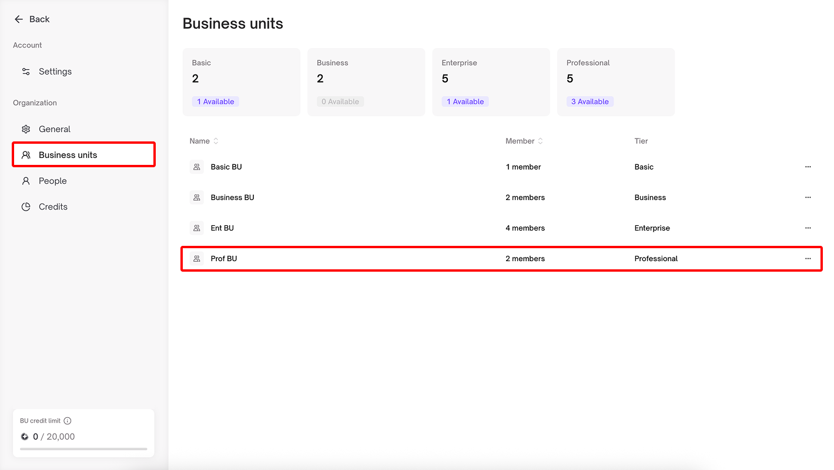This screenshot has height=470, width=834.
Task: Click the Ent BU group icon
Action: tap(197, 228)
